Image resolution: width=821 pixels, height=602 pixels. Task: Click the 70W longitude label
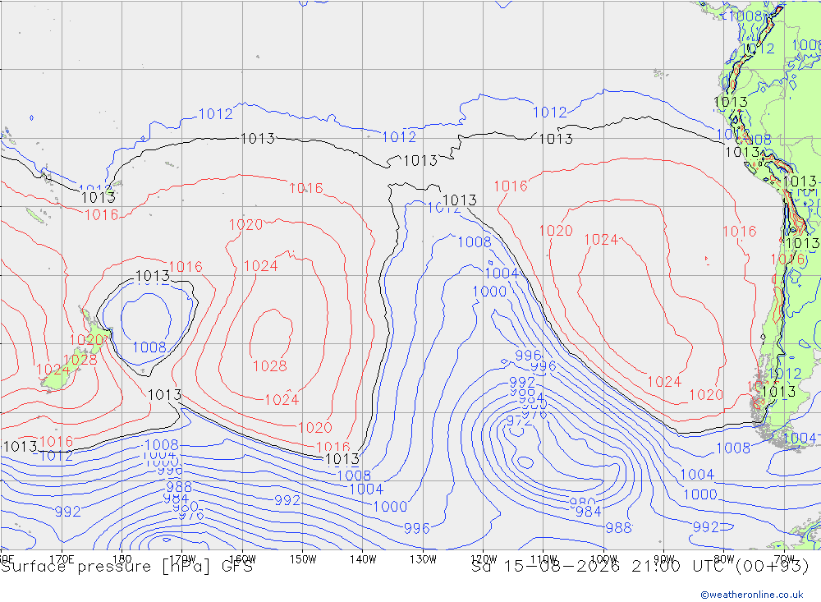pyautogui.click(x=784, y=559)
